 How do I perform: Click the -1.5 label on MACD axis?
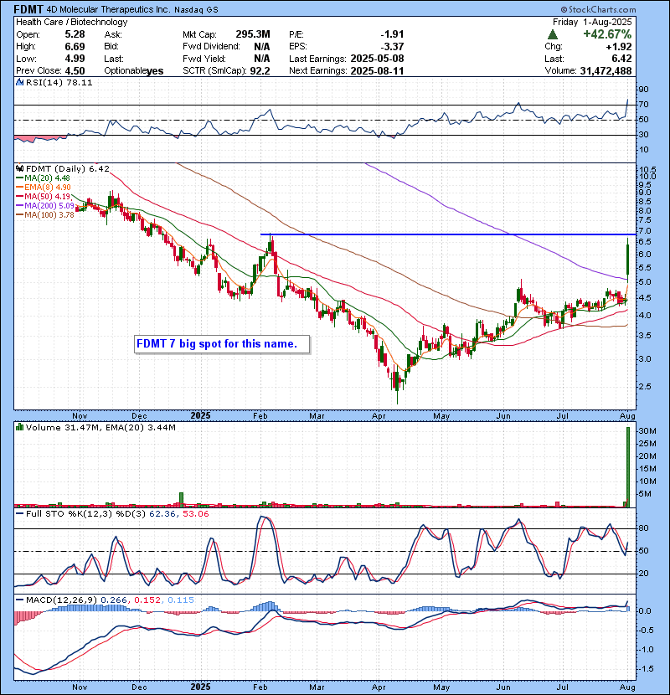tap(644, 668)
